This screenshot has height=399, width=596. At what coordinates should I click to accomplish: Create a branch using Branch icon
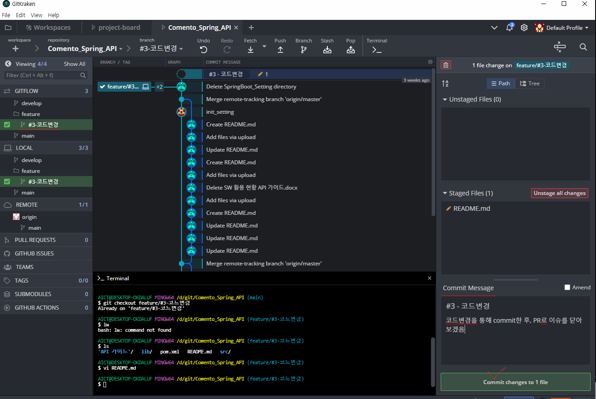[x=304, y=50]
